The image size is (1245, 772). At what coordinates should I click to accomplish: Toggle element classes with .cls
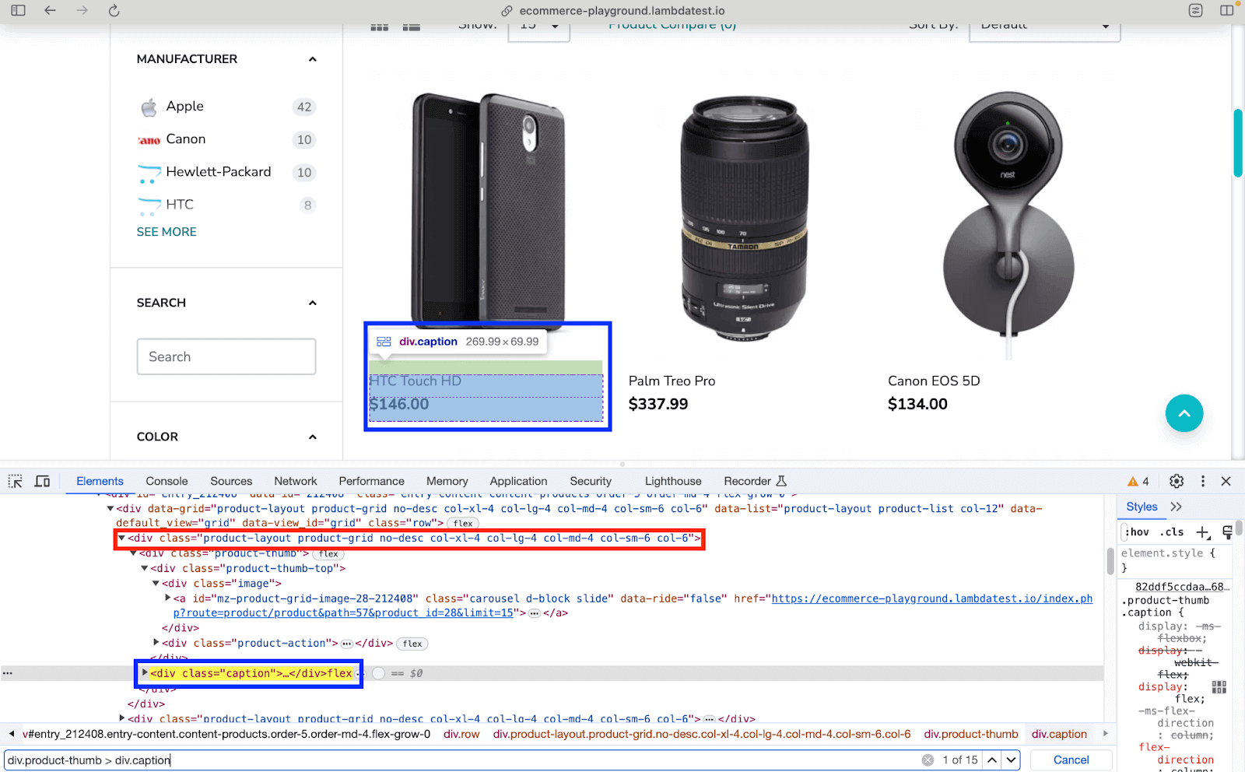point(1172,532)
